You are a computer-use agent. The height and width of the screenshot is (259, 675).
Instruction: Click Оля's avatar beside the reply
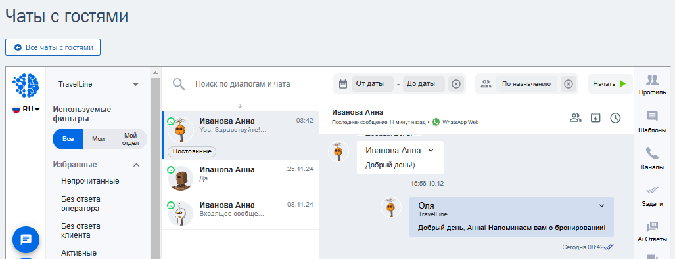[391, 207]
